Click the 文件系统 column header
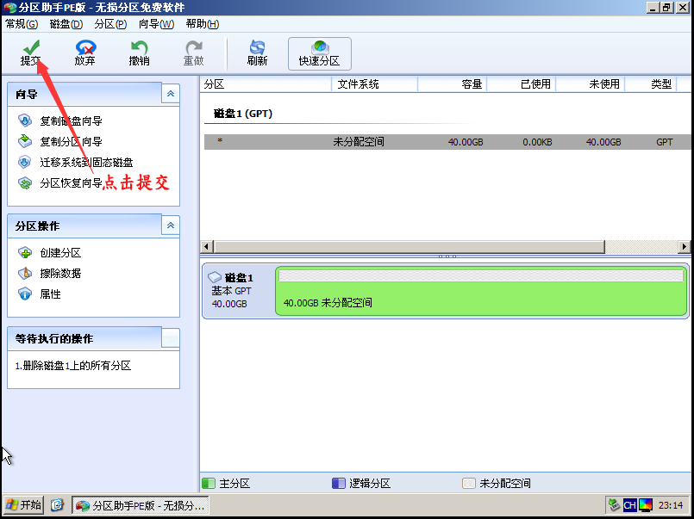Viewport: 694px width, 519px height. tap(374, 84)
